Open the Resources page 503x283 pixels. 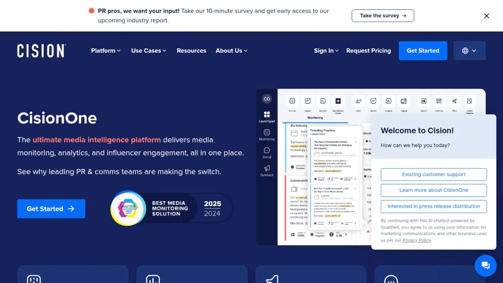[191, 51]
